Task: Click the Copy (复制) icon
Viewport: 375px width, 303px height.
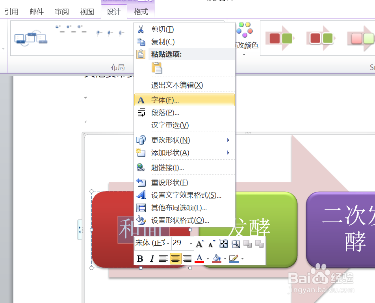Action: [x=141, y=41]
